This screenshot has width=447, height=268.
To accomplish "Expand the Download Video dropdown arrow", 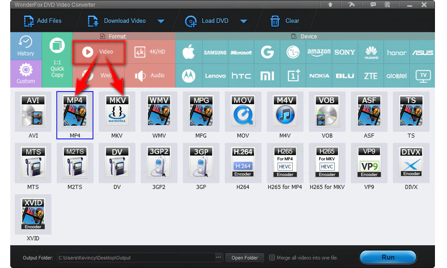I will pos(161,21).
